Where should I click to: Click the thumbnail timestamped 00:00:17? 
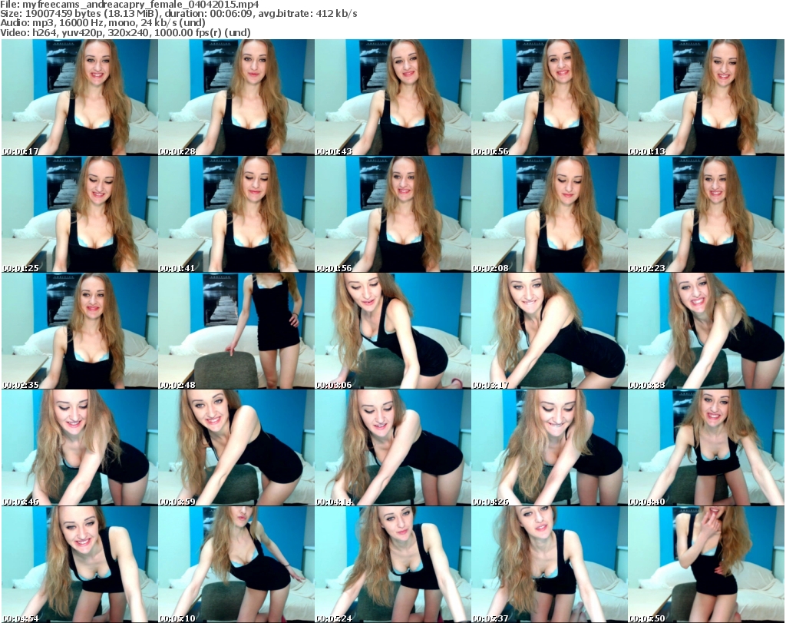point(79,98)
